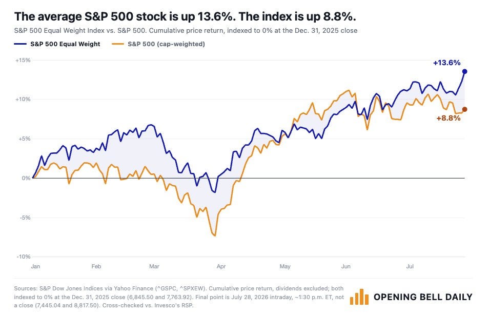Toggle the S&P 500 Equal Weight legend entry
Image resolution: width=489 pixels, height=315 pixels.
pos(57,44)
